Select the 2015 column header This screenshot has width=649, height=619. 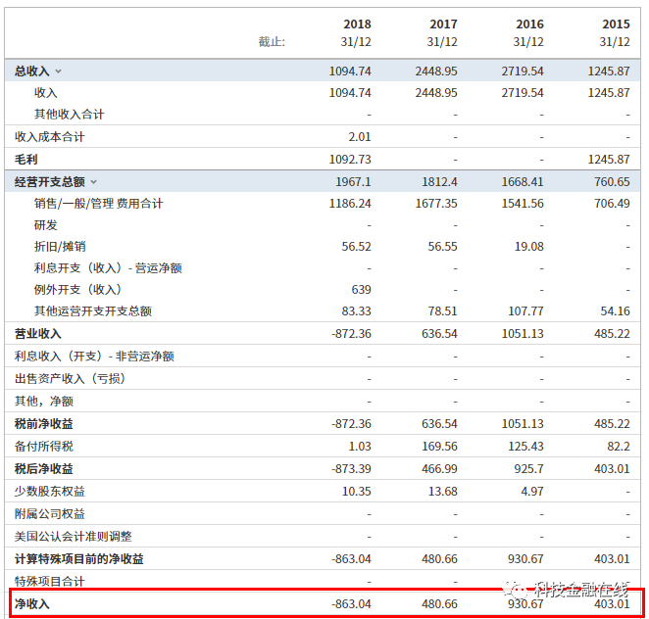[x=616, y=24]
